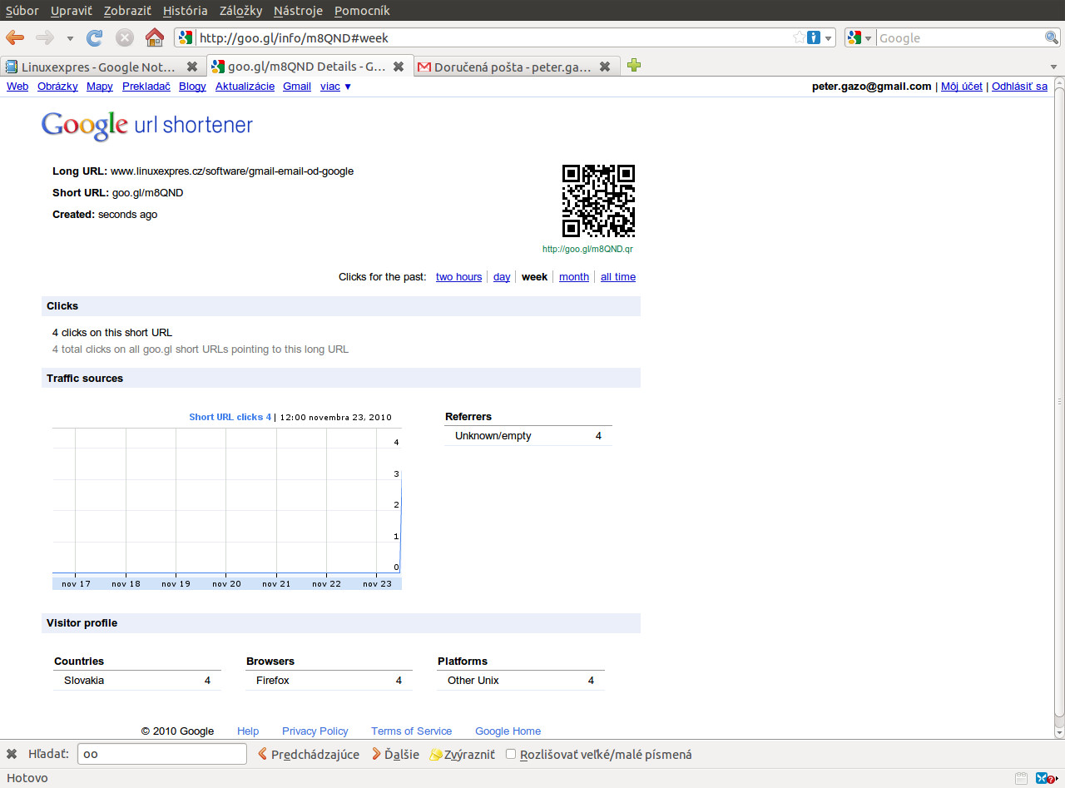
Task: Click the URL address field
Action: (x=494, y=37)
